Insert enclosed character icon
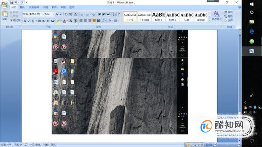The image size is (262, 147). 75,21
